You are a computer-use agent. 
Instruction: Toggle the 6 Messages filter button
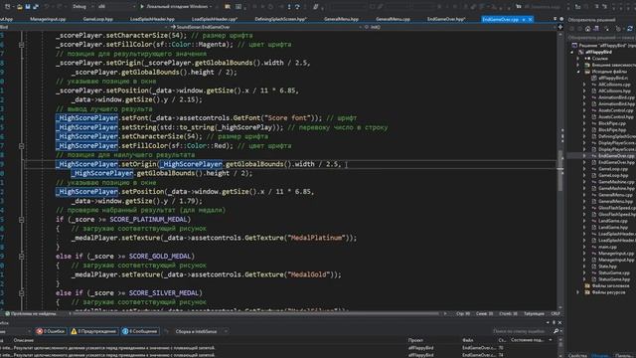pos(141,331)
